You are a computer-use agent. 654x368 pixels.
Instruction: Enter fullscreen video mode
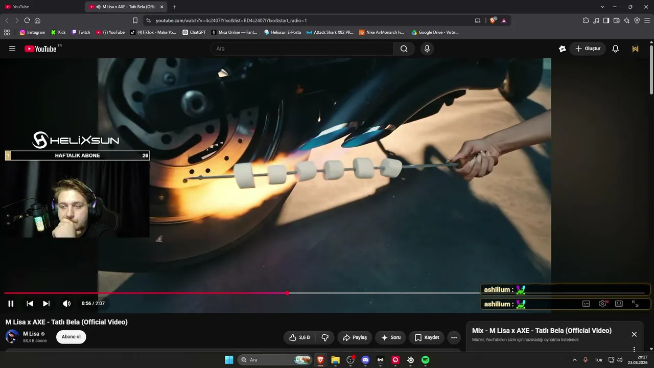635,304
